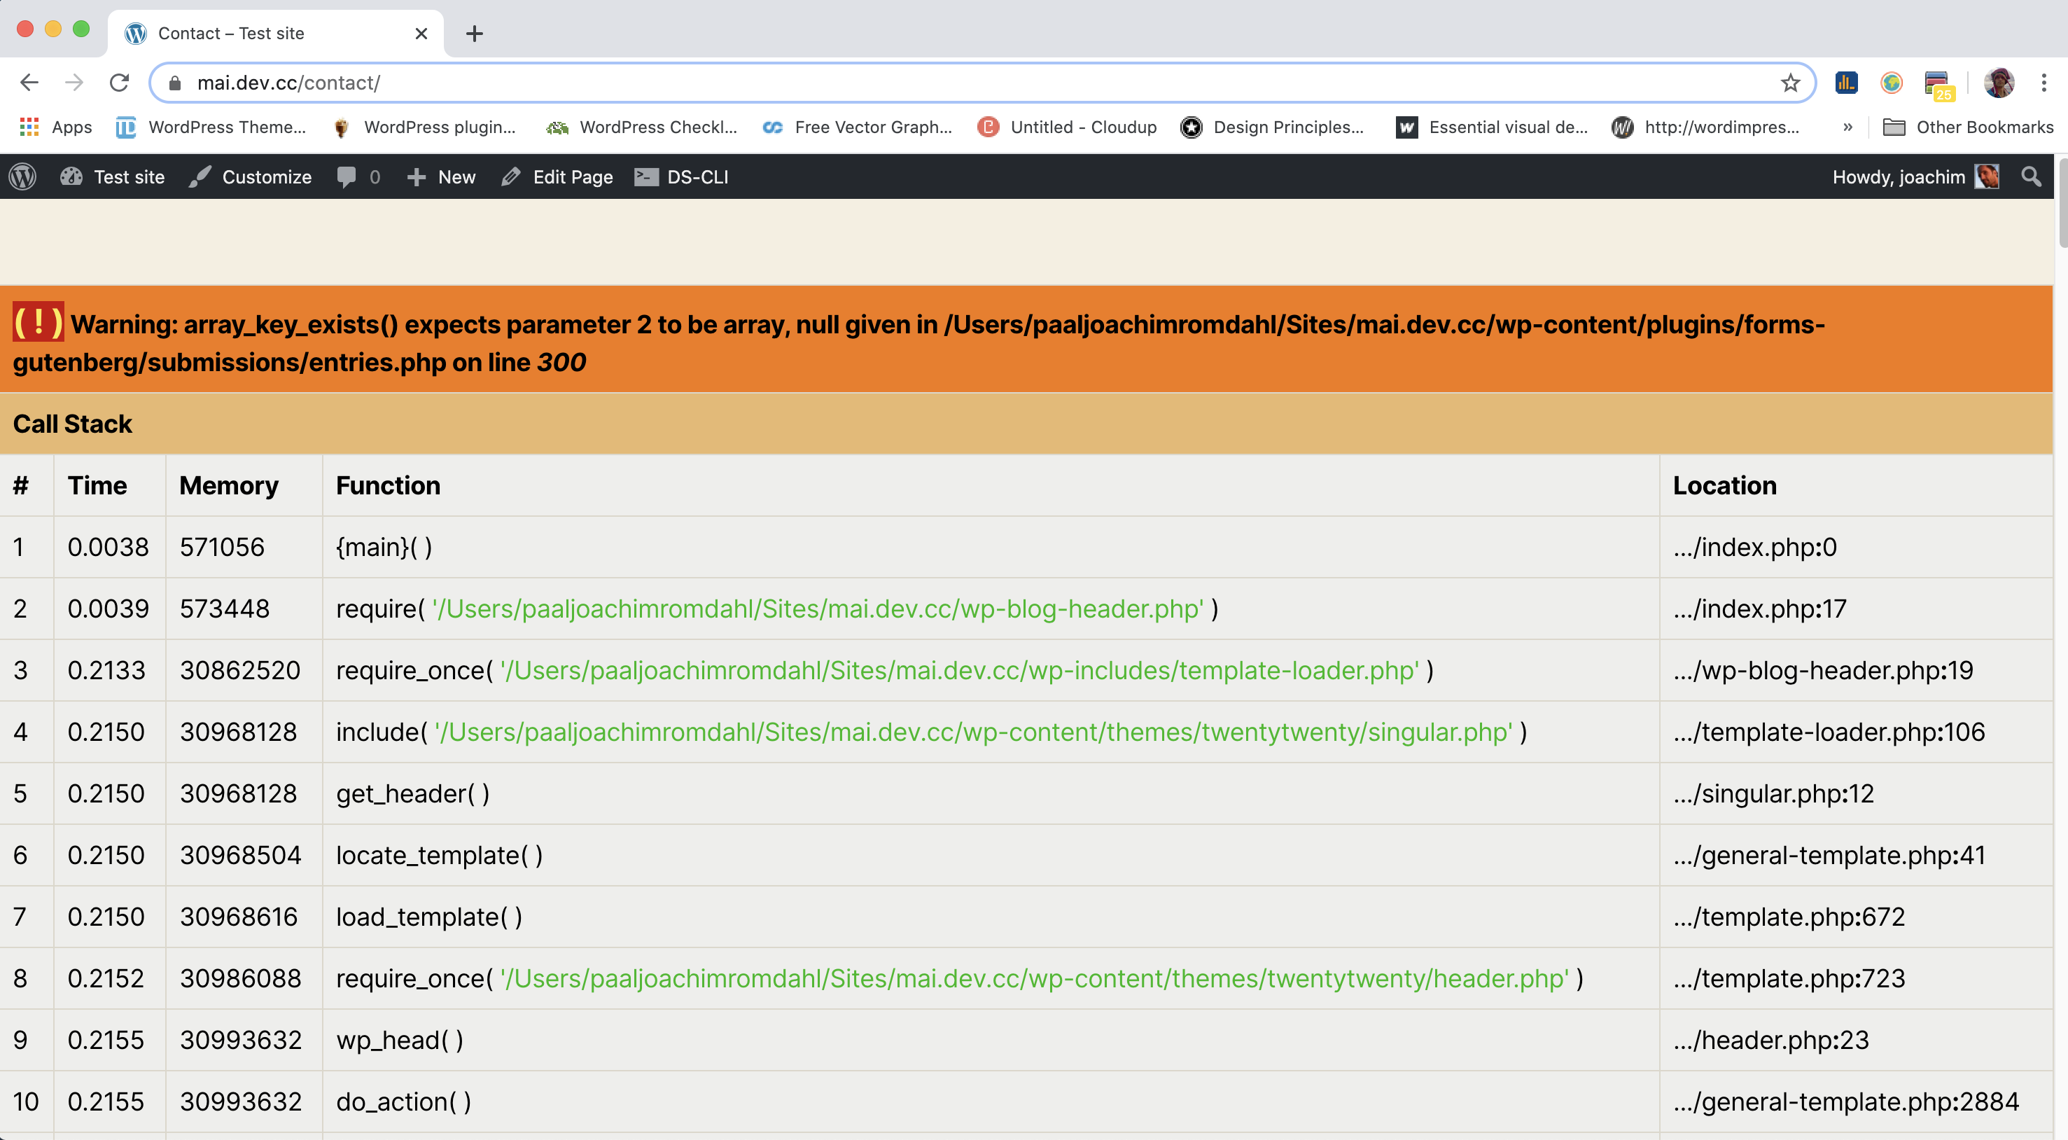The height and width of the screenshot is (1140, 2068).
Task: Open the admin bar search icon
Action: tap(2031, 176)
